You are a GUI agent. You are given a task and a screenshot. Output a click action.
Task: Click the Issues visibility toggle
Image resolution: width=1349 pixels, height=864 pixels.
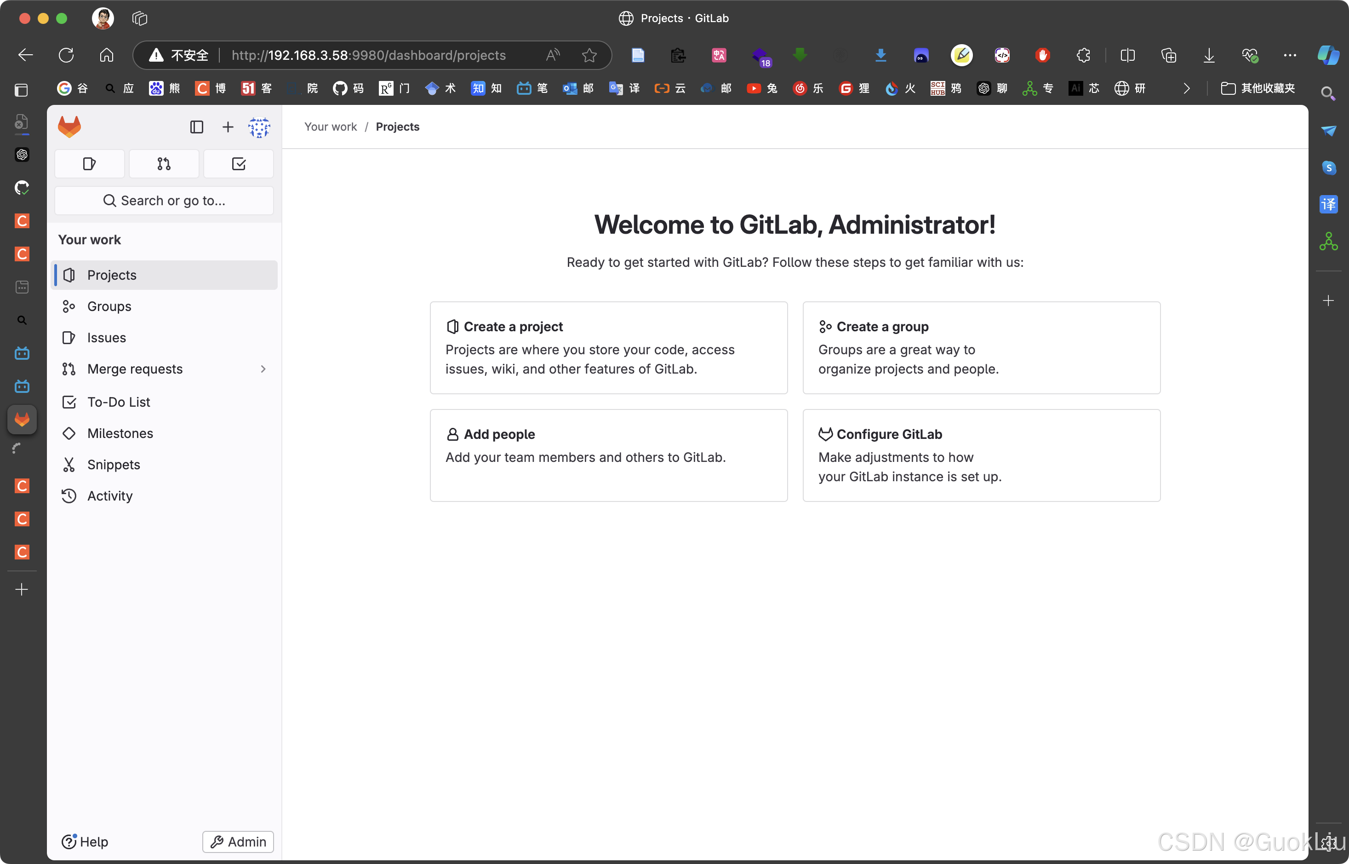coord(106,338)
